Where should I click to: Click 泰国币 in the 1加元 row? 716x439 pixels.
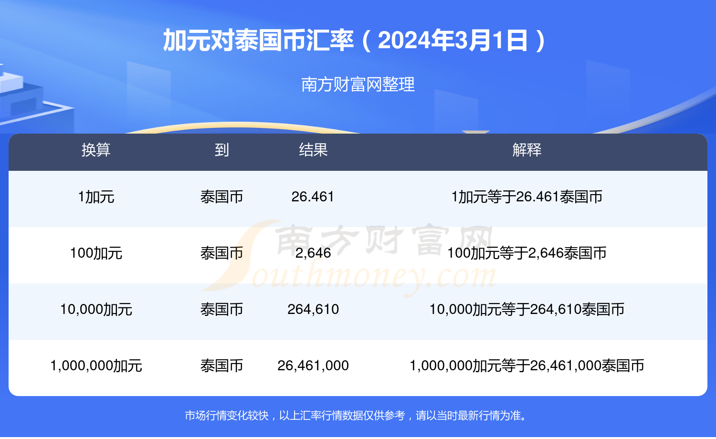click(221, 197)
